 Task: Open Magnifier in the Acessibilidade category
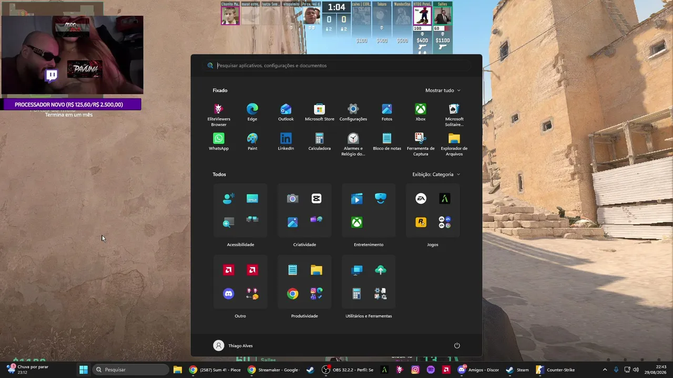coord(229,222)
